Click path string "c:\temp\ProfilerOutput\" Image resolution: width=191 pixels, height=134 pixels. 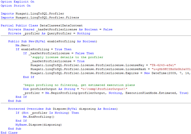pos(104,89)
